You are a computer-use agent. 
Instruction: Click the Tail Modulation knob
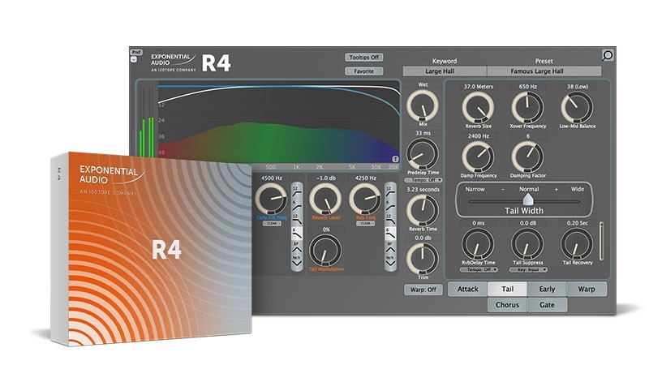[x=326, y=251]
